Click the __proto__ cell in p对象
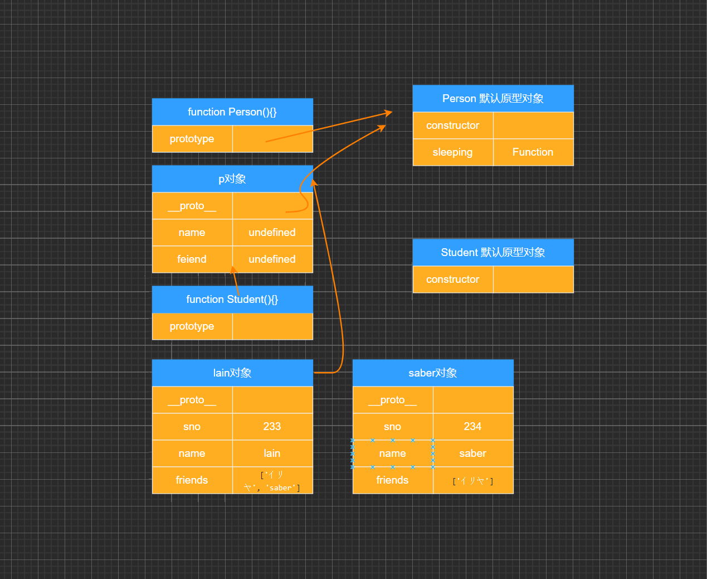The width and height of the screenshot is (707, 579). point(192,205)
